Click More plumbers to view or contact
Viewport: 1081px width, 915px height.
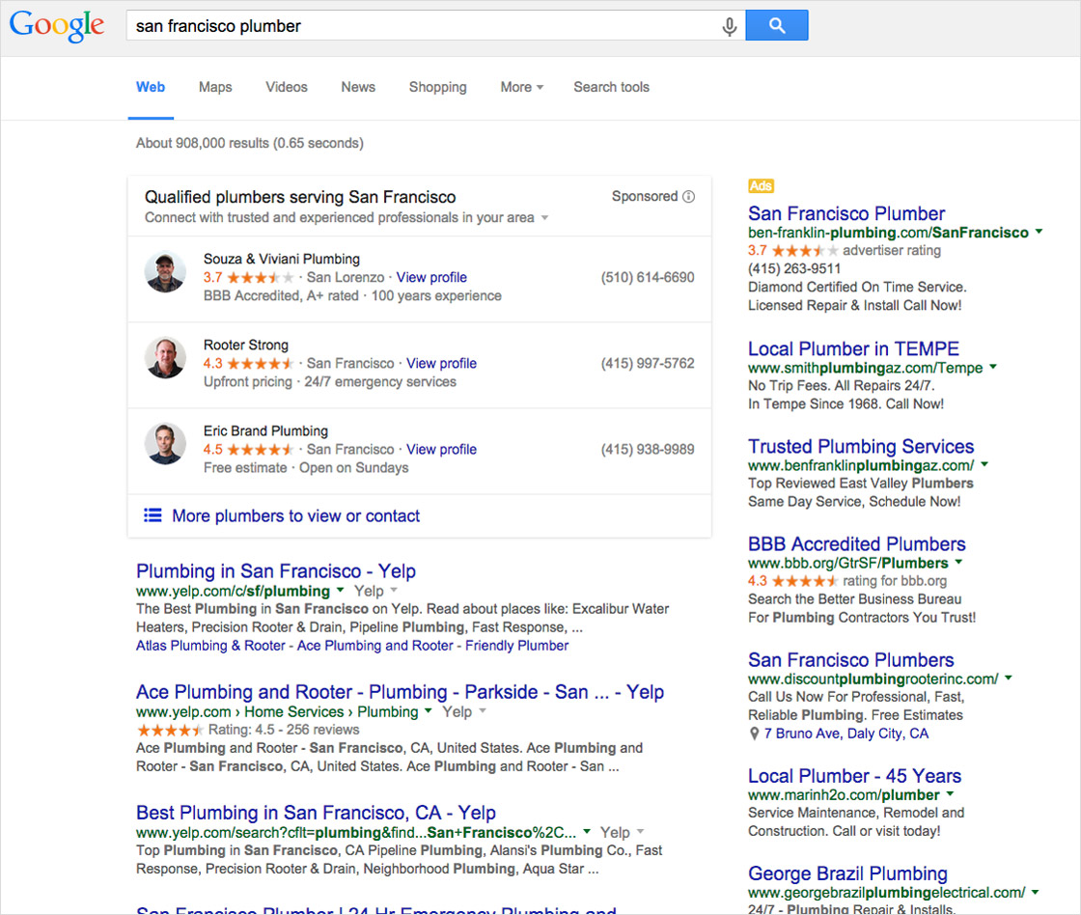click(295, 515)
